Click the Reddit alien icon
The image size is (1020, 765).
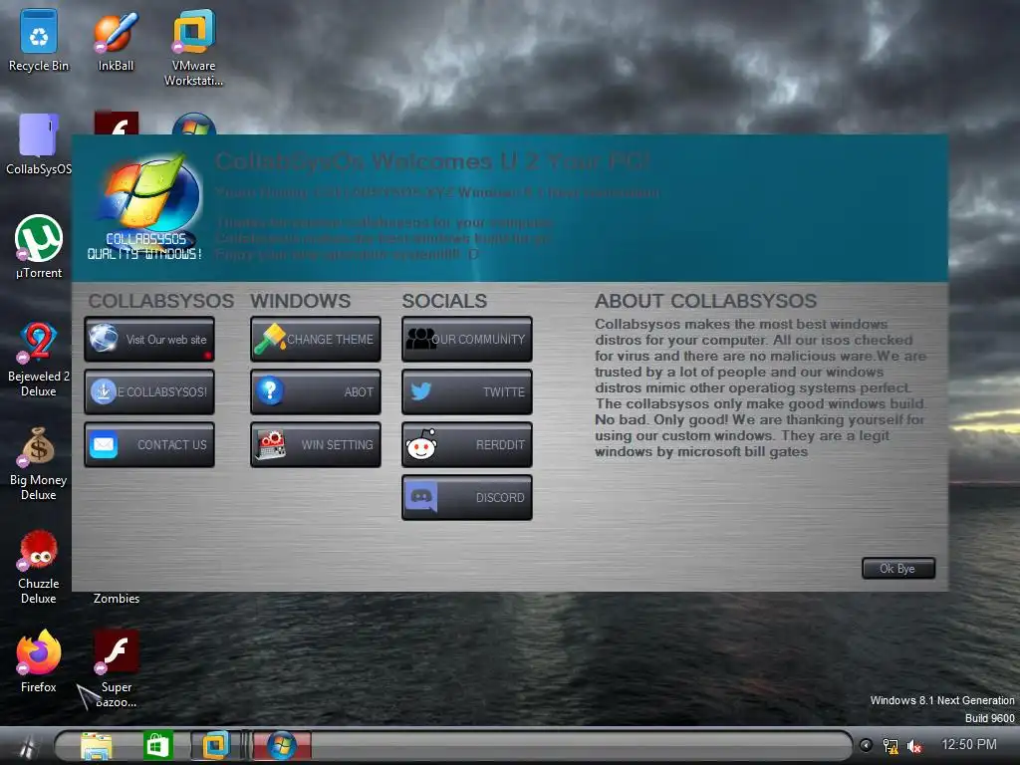point(421,444)
